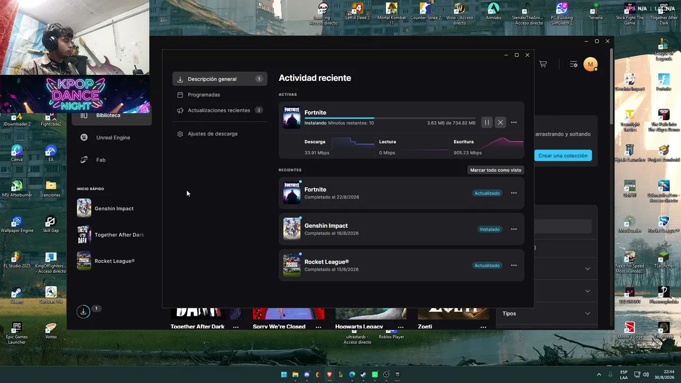Open options for Sorry We're Closed card
Viewport: 681px width, 383px height.
318,327
